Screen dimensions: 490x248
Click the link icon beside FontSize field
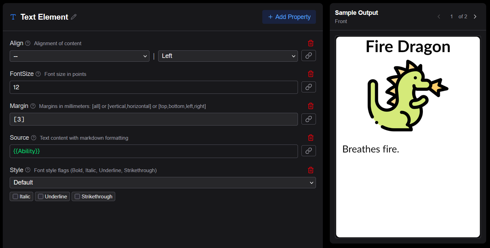tap(309, 87)
